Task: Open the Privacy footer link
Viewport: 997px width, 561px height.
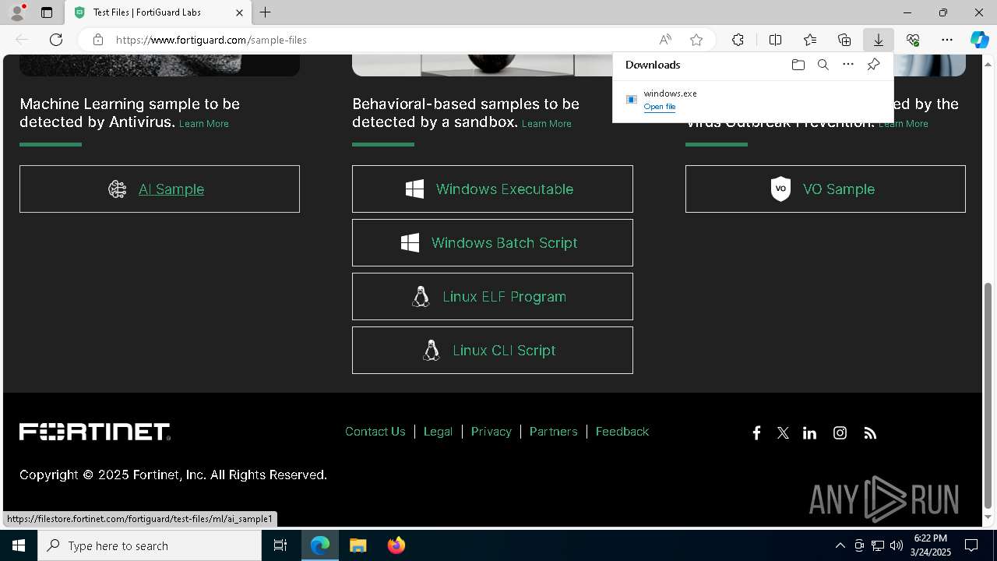Action: click(491, 432)
